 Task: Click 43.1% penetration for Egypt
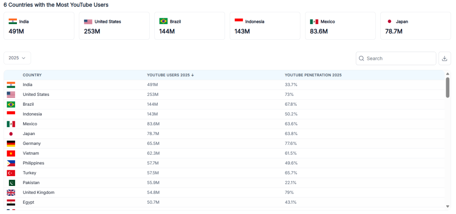[x=291, y=202]
